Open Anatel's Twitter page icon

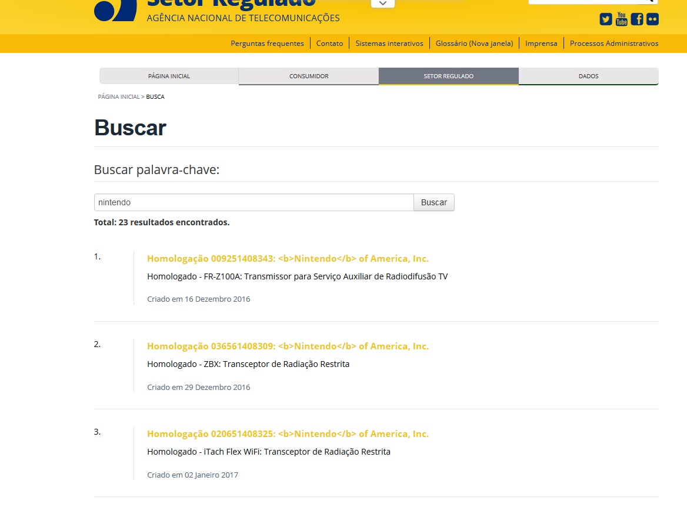click(x=605, y=19)
